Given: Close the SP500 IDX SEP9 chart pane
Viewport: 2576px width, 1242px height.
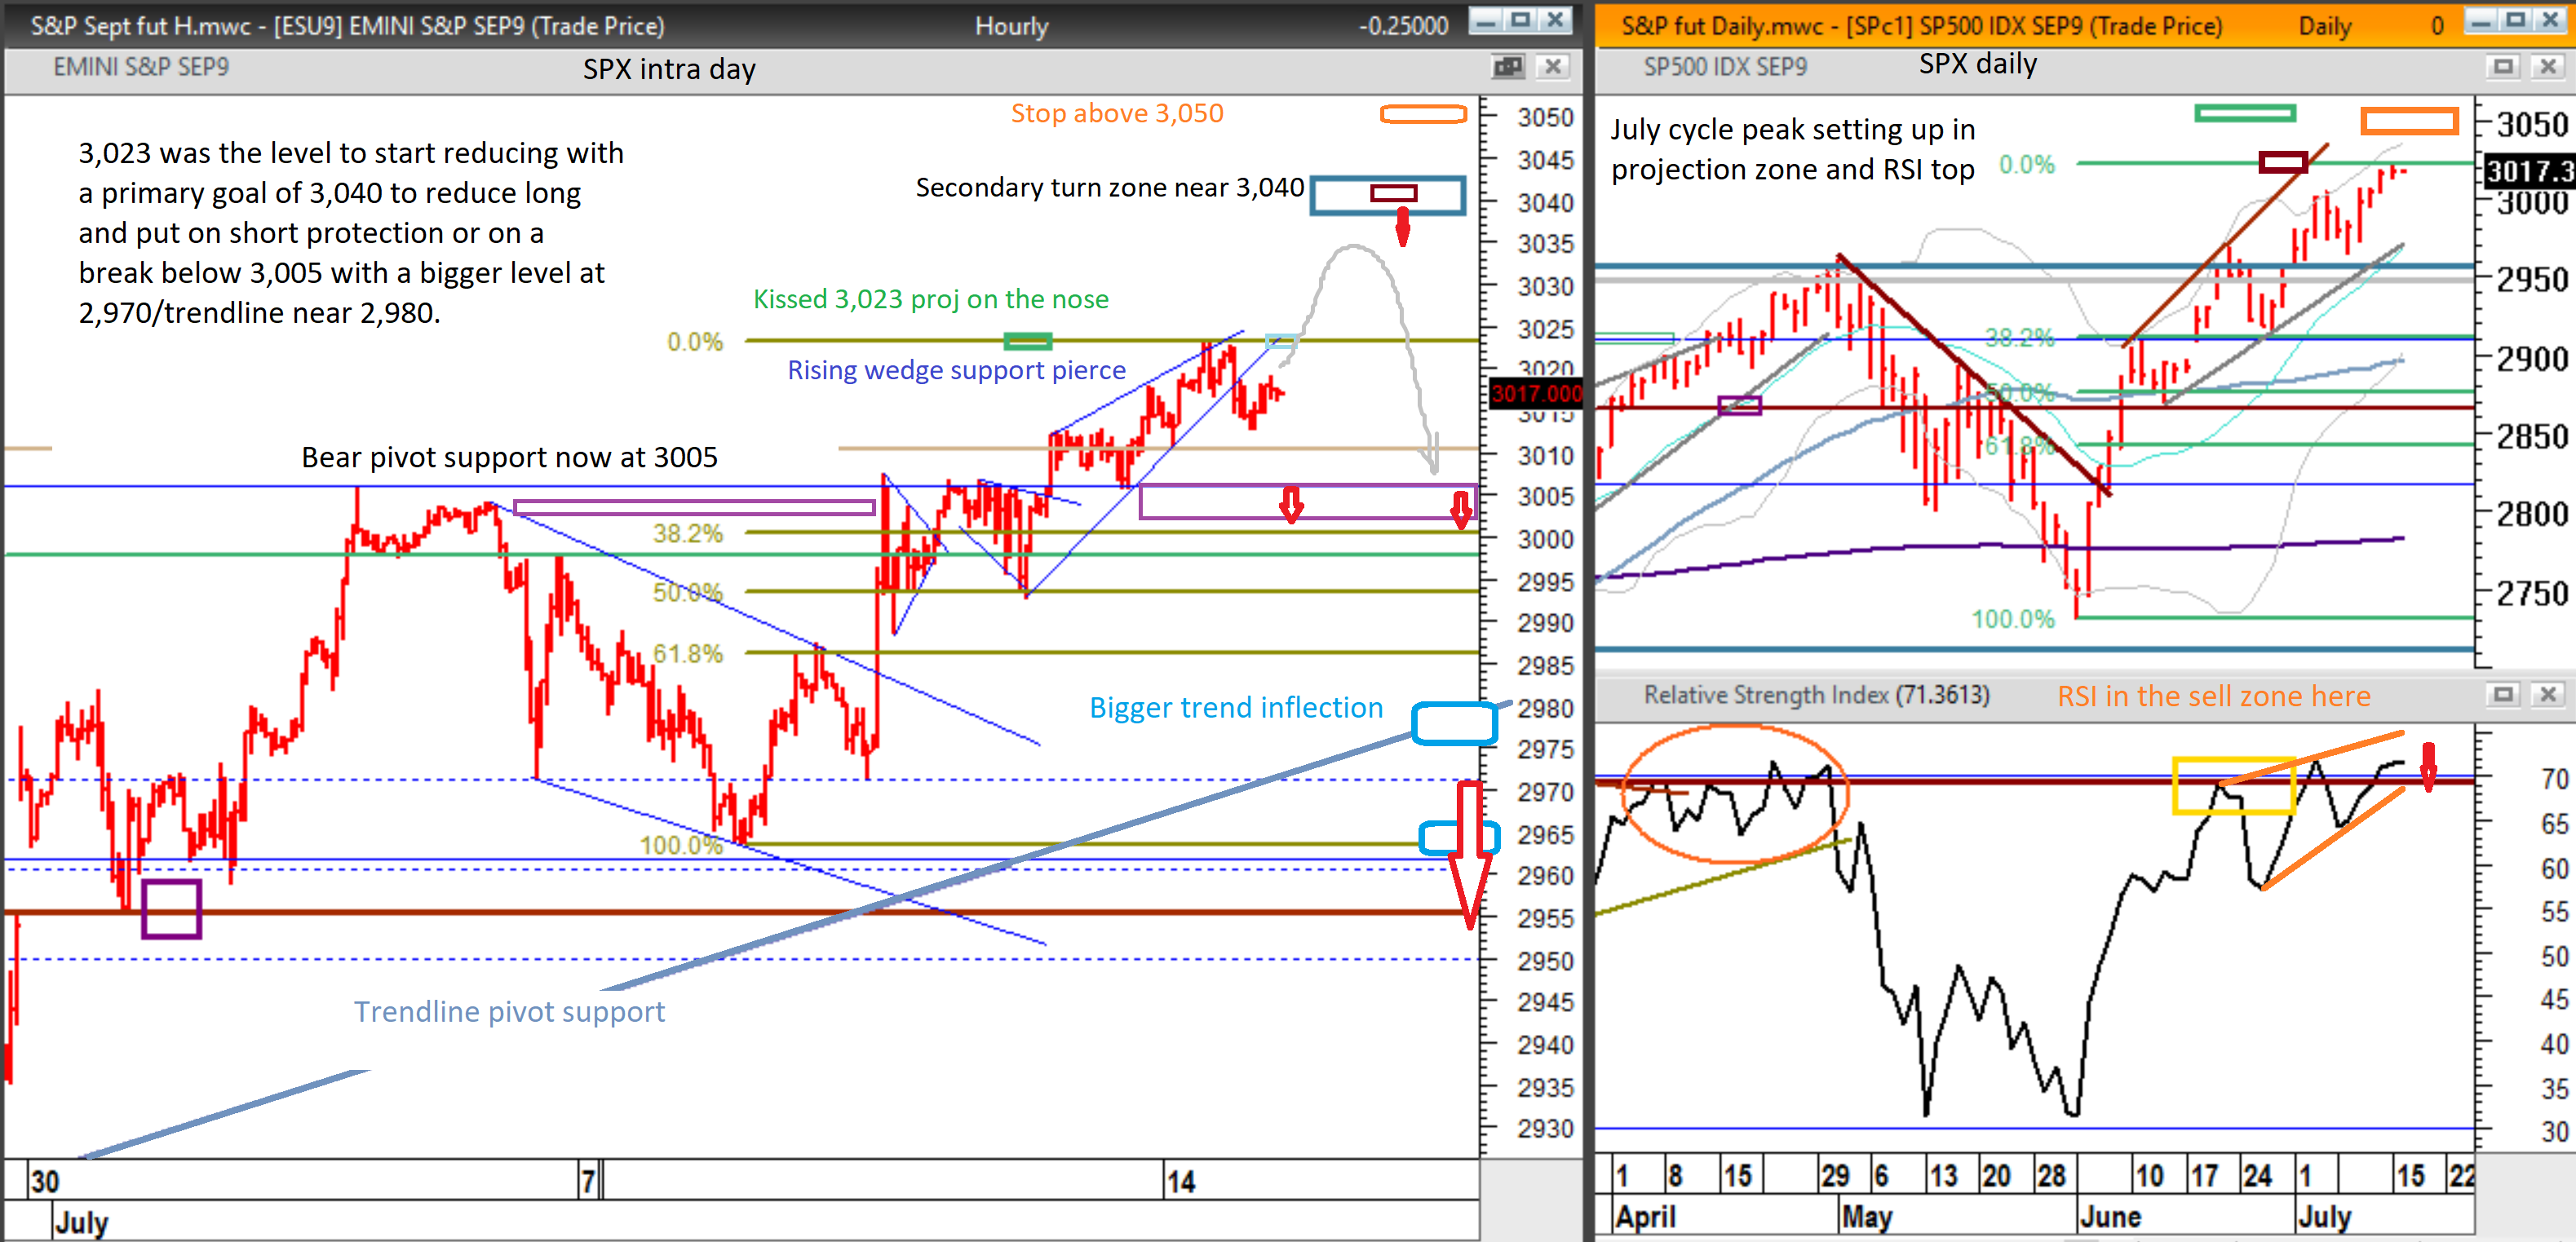Looking at the screenshot, I should click(2548, 67).
